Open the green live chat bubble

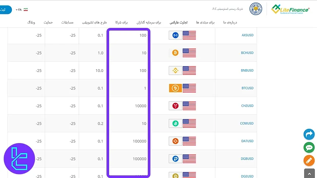(x=309, y=147)
